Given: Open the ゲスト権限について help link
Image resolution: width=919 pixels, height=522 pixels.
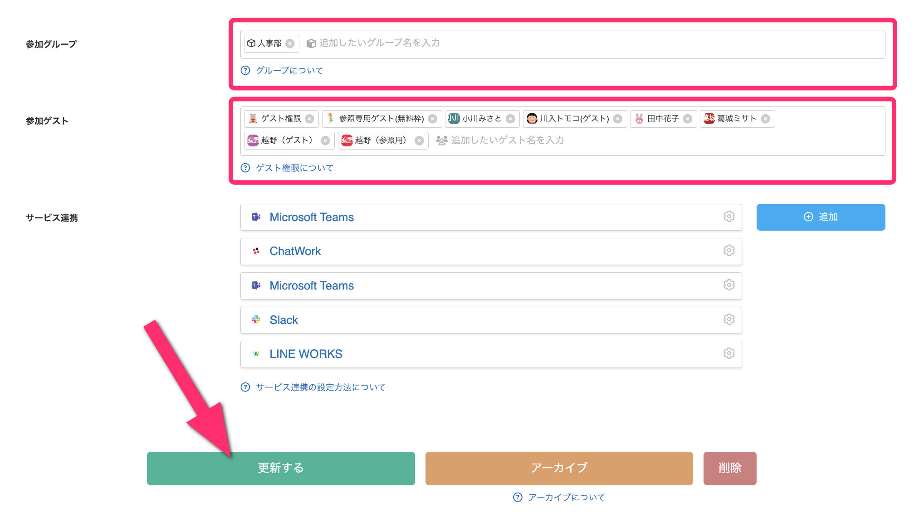Looking at the screenshot, I should tap(294, 168).
